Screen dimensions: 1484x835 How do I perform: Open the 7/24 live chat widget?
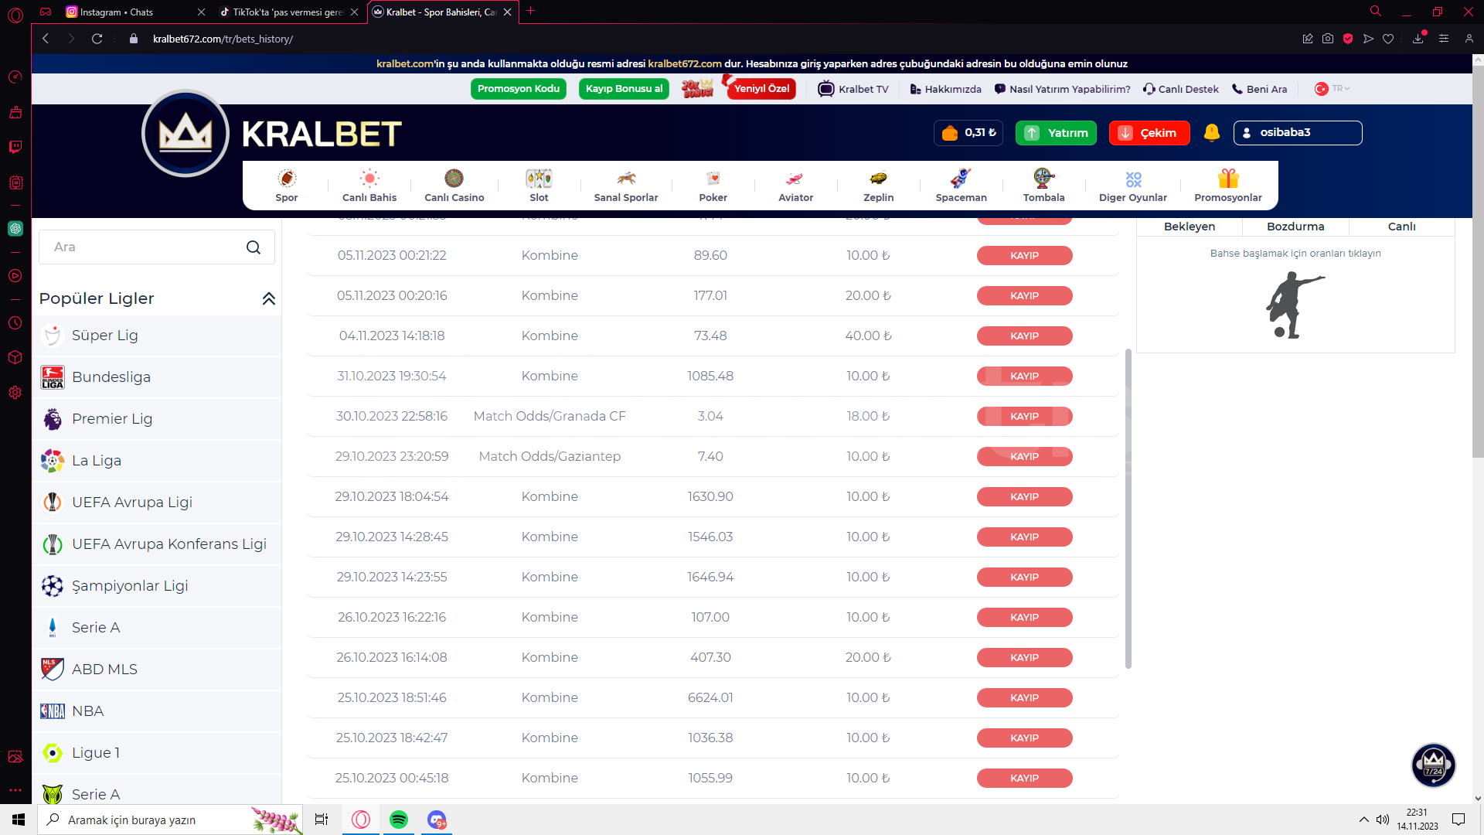click(x=1434, y=765)
